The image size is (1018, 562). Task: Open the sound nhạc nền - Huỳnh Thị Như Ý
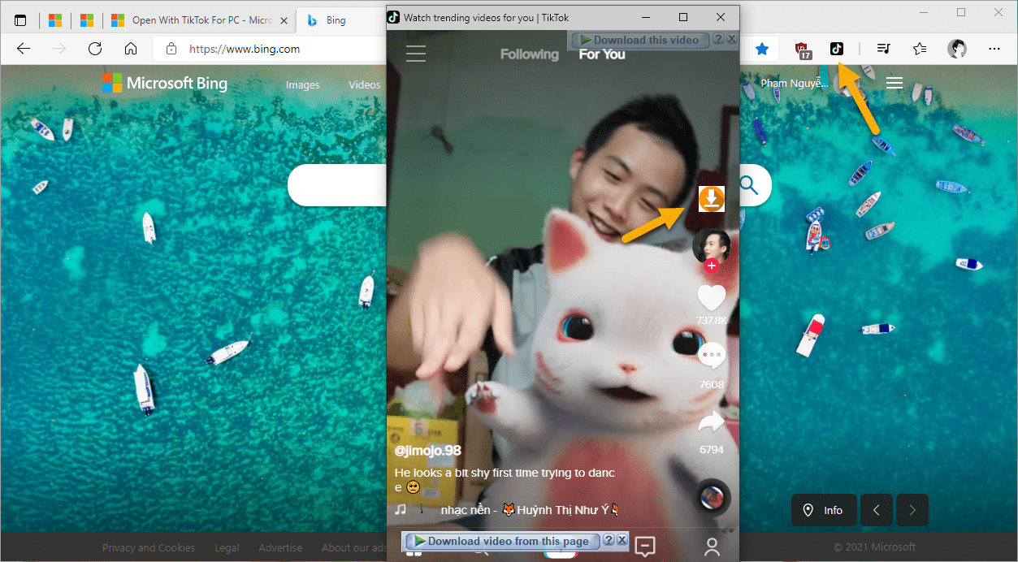[x=531, y=509]
